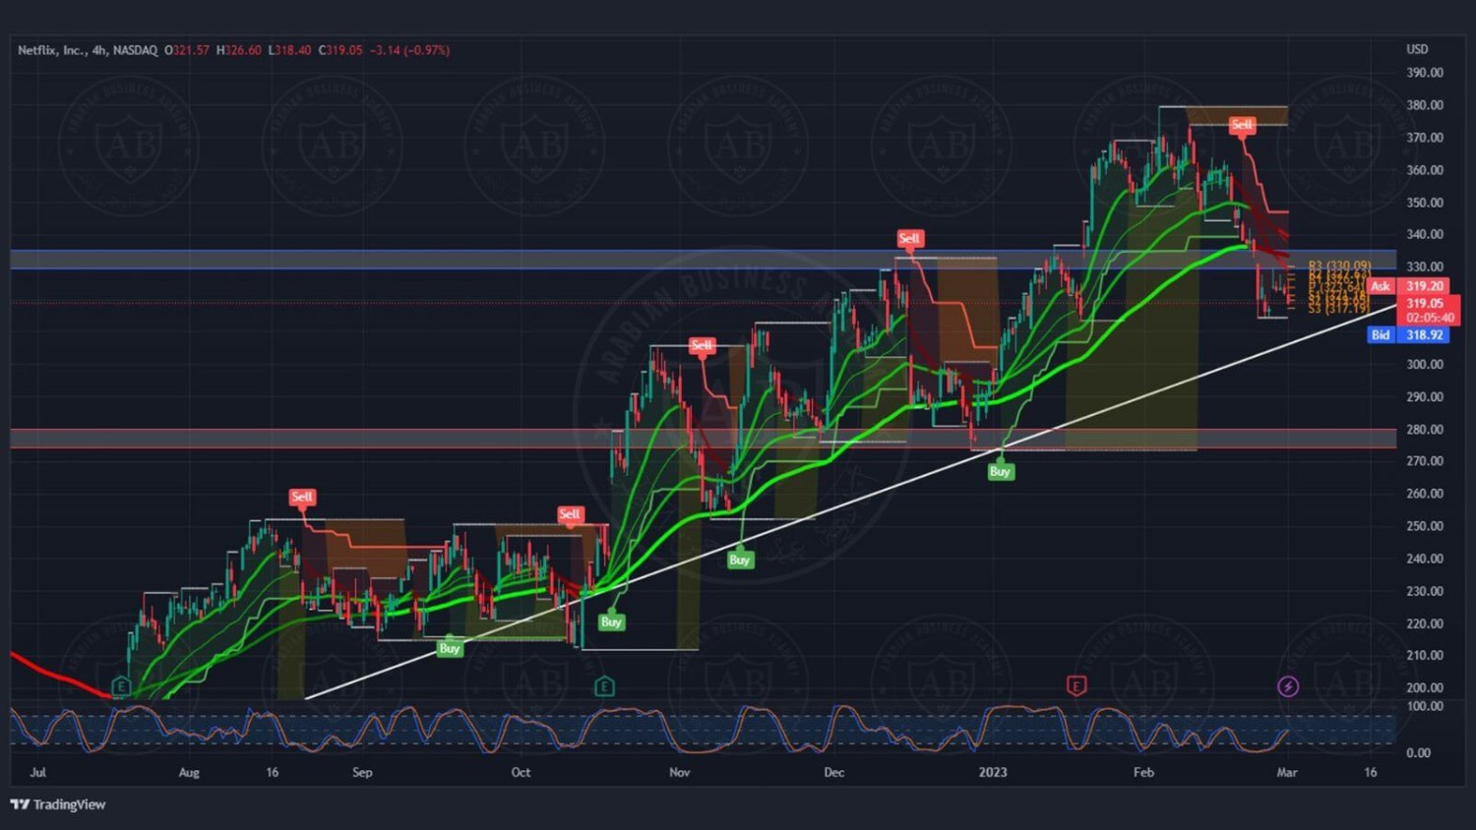
Task: Click the 250.00 price axis label
Action: click(x=1425, y=526)
